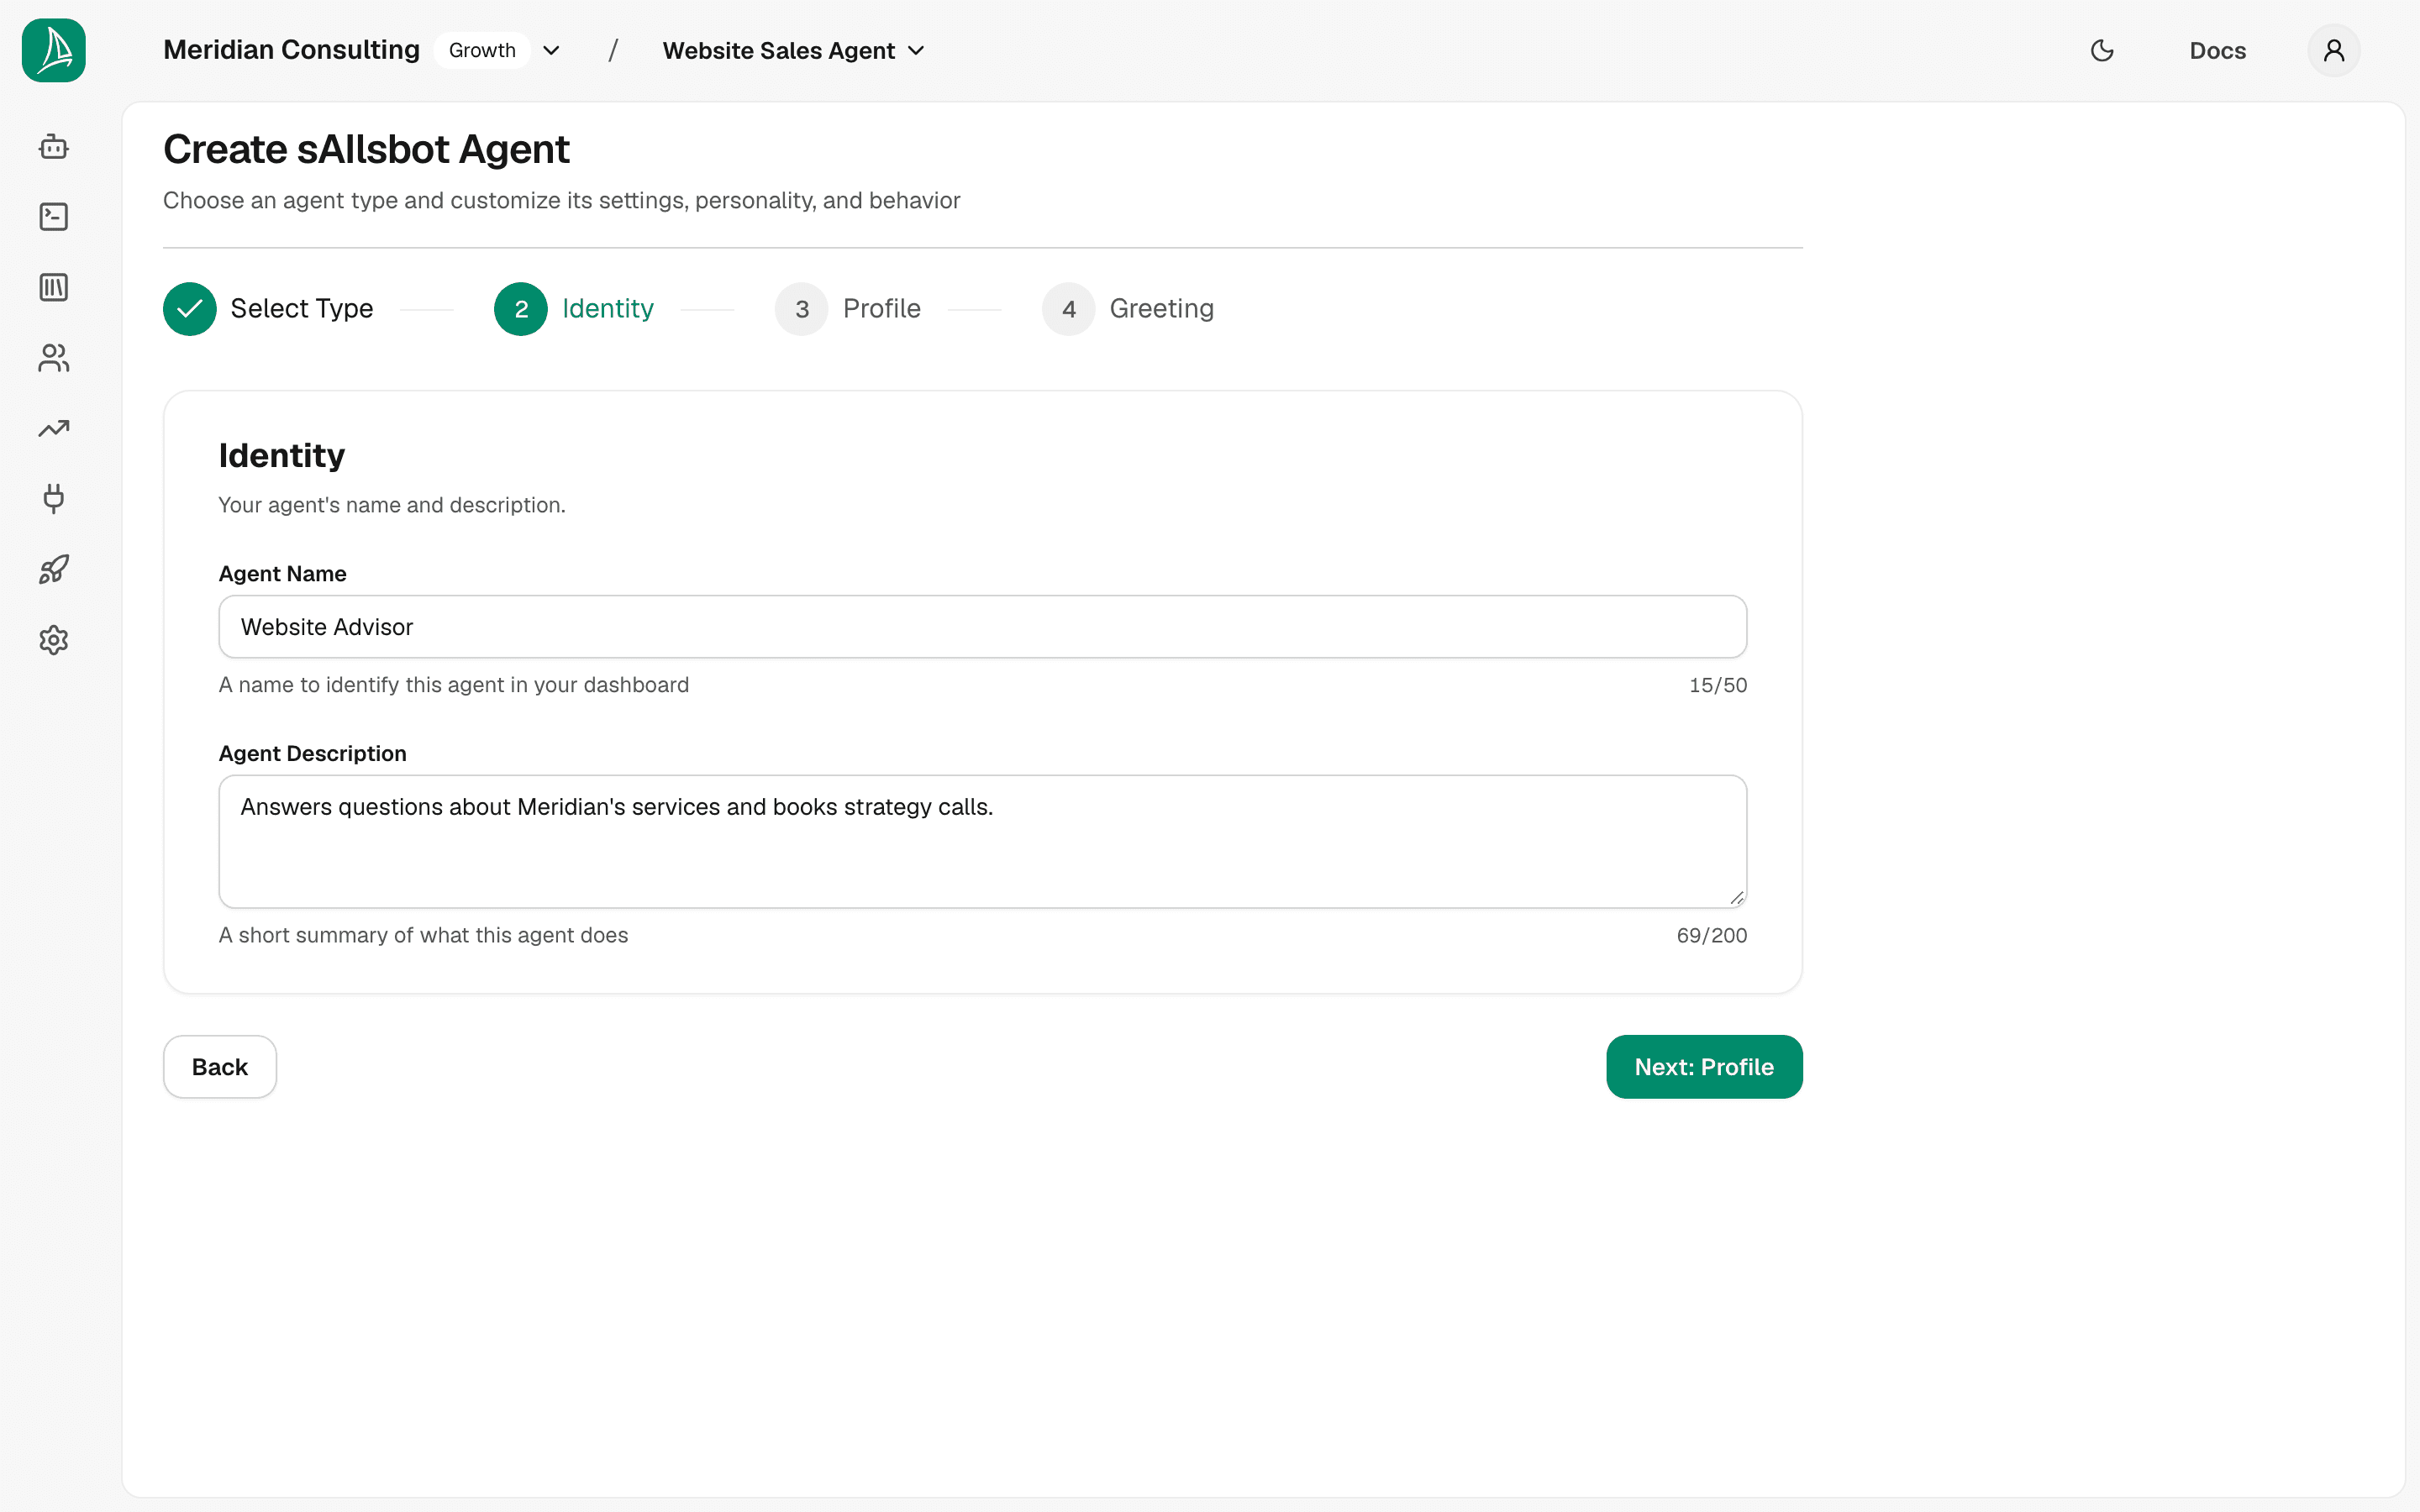Click 'A short summary of what this agent does'

(x=423, y=935)
